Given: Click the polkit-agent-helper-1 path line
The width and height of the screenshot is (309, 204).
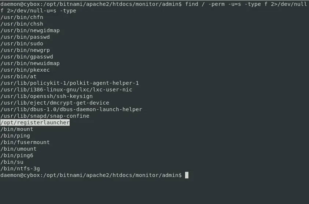Looking at the screenshot, I should (70, 83).
